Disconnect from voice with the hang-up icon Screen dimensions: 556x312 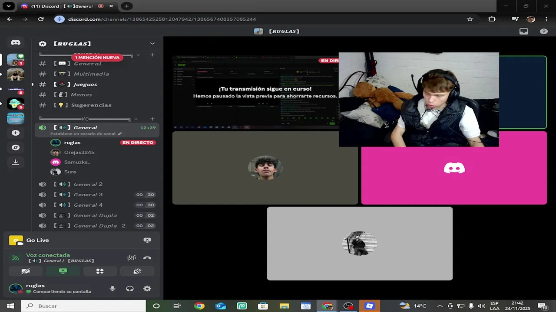click(x=147, y=258)
